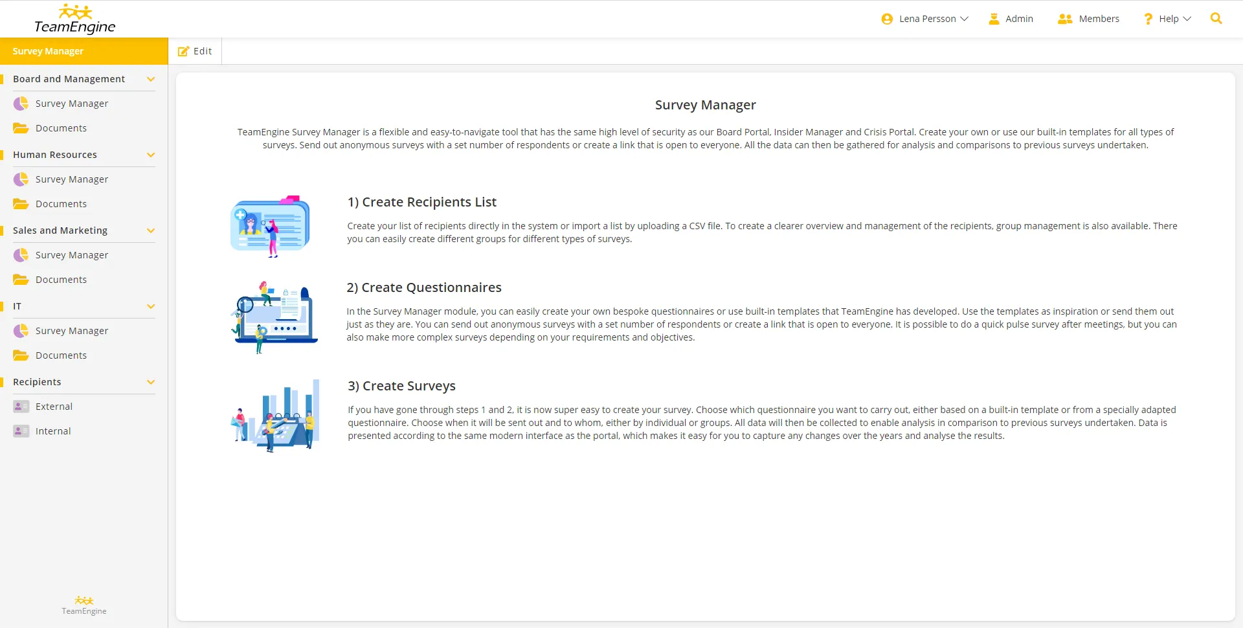1243x628 pixels.
Task: Click the Recipients section title
Action: [x=37, y=382]
